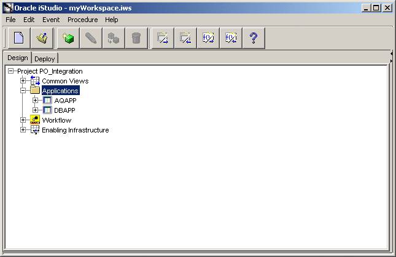Image resolution: width=396 pixels, height=257 pixels.
Task: Select the AQAPP label
Action: point(65,101)
